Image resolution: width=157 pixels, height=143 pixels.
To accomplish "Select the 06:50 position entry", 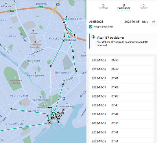I will point(121,61).
